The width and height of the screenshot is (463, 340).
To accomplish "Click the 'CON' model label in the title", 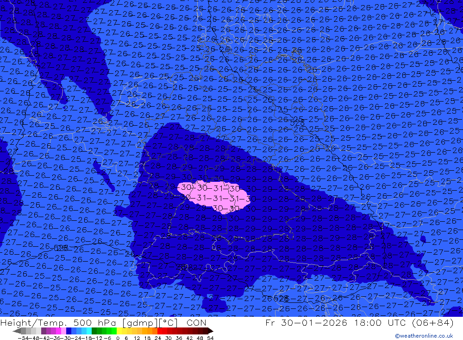I will tap(196, 323).
